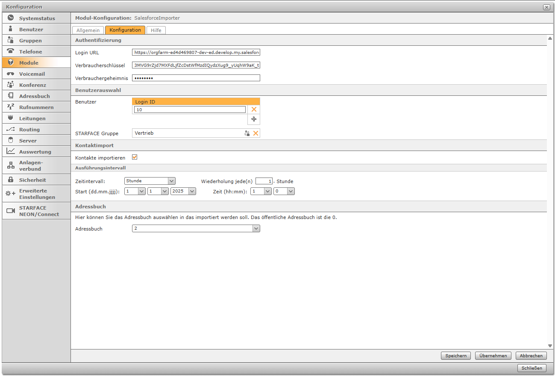
Task: Open the Sicherheit section
Action: click(32, 180)
